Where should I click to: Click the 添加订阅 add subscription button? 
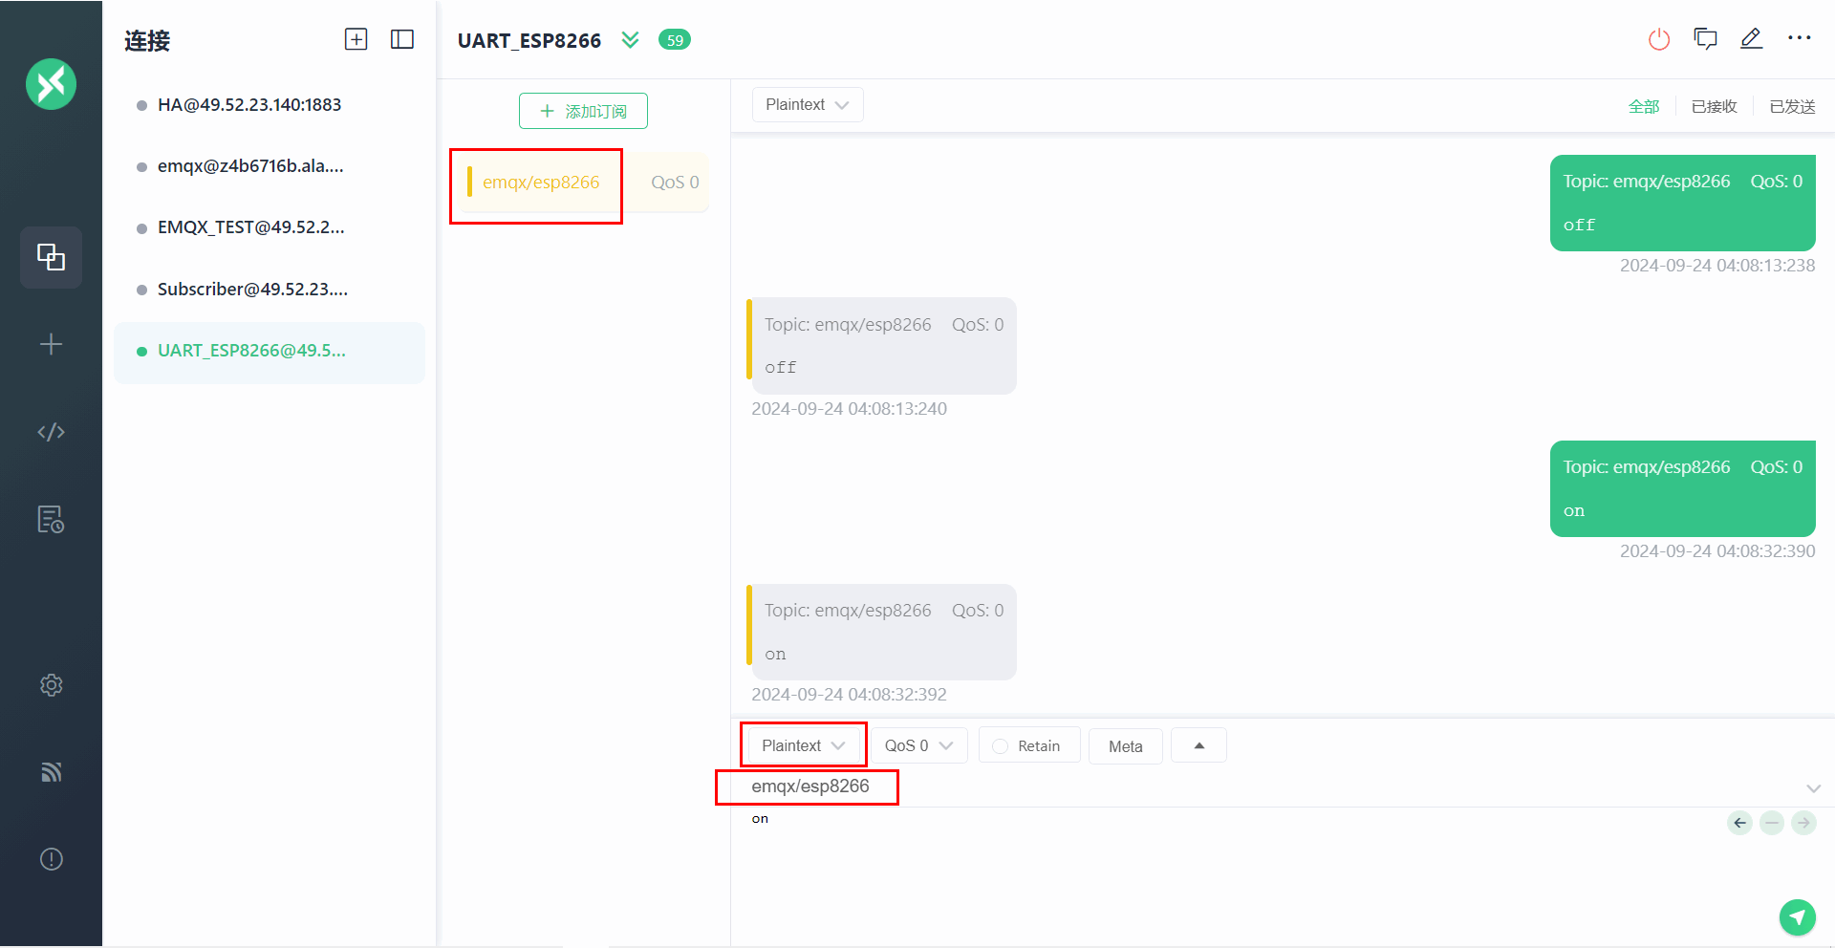click(583, 111)
